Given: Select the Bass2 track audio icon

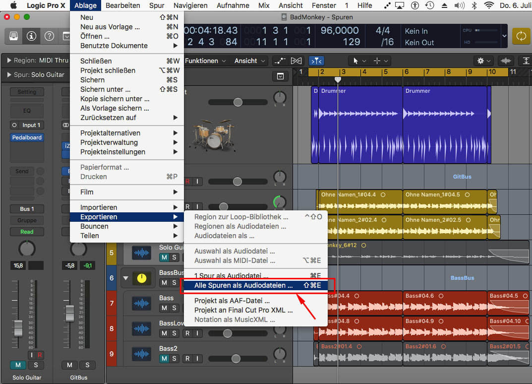Looking at the screenshot, I should click(141, 354).
